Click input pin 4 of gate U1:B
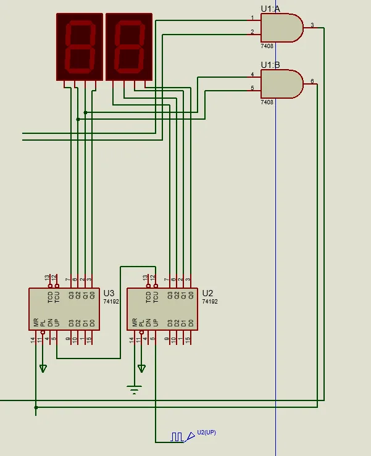The width and height of the screenshot is (371, 456). pyautogui.click(x=254, y=77)
